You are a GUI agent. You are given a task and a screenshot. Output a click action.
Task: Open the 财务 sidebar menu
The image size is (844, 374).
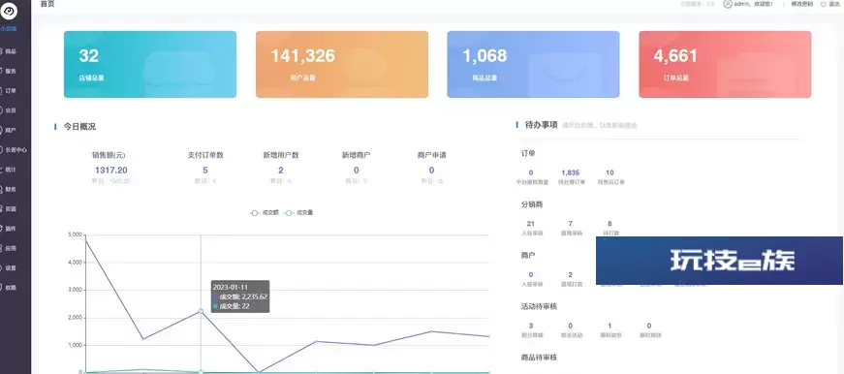click(11, 189)
